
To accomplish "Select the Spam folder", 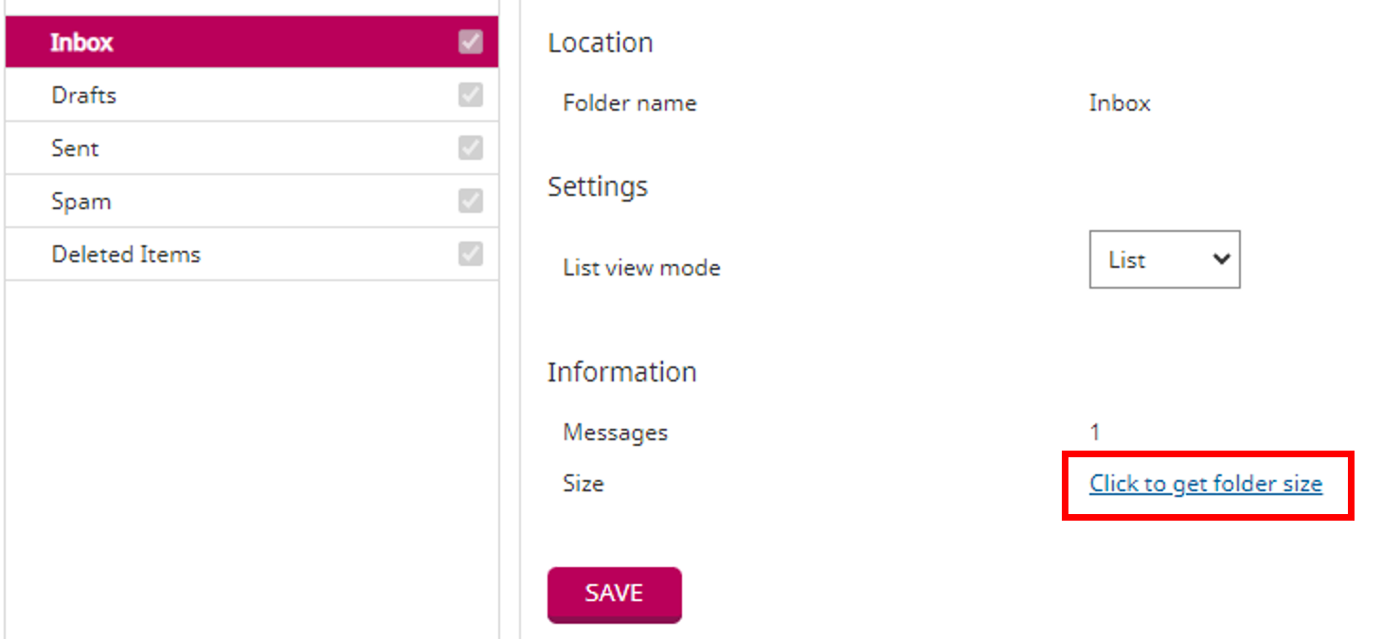I will pyautogui.click(x=81, y=201).
